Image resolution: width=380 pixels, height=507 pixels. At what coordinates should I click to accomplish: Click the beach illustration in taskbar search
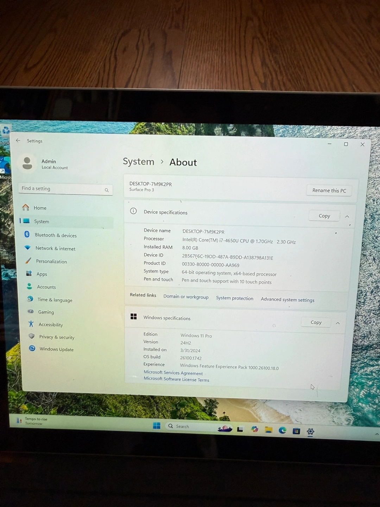(x=225, y=428)
